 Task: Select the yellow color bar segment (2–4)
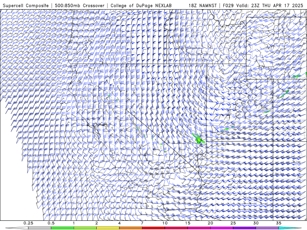click(x=108, y=228)
